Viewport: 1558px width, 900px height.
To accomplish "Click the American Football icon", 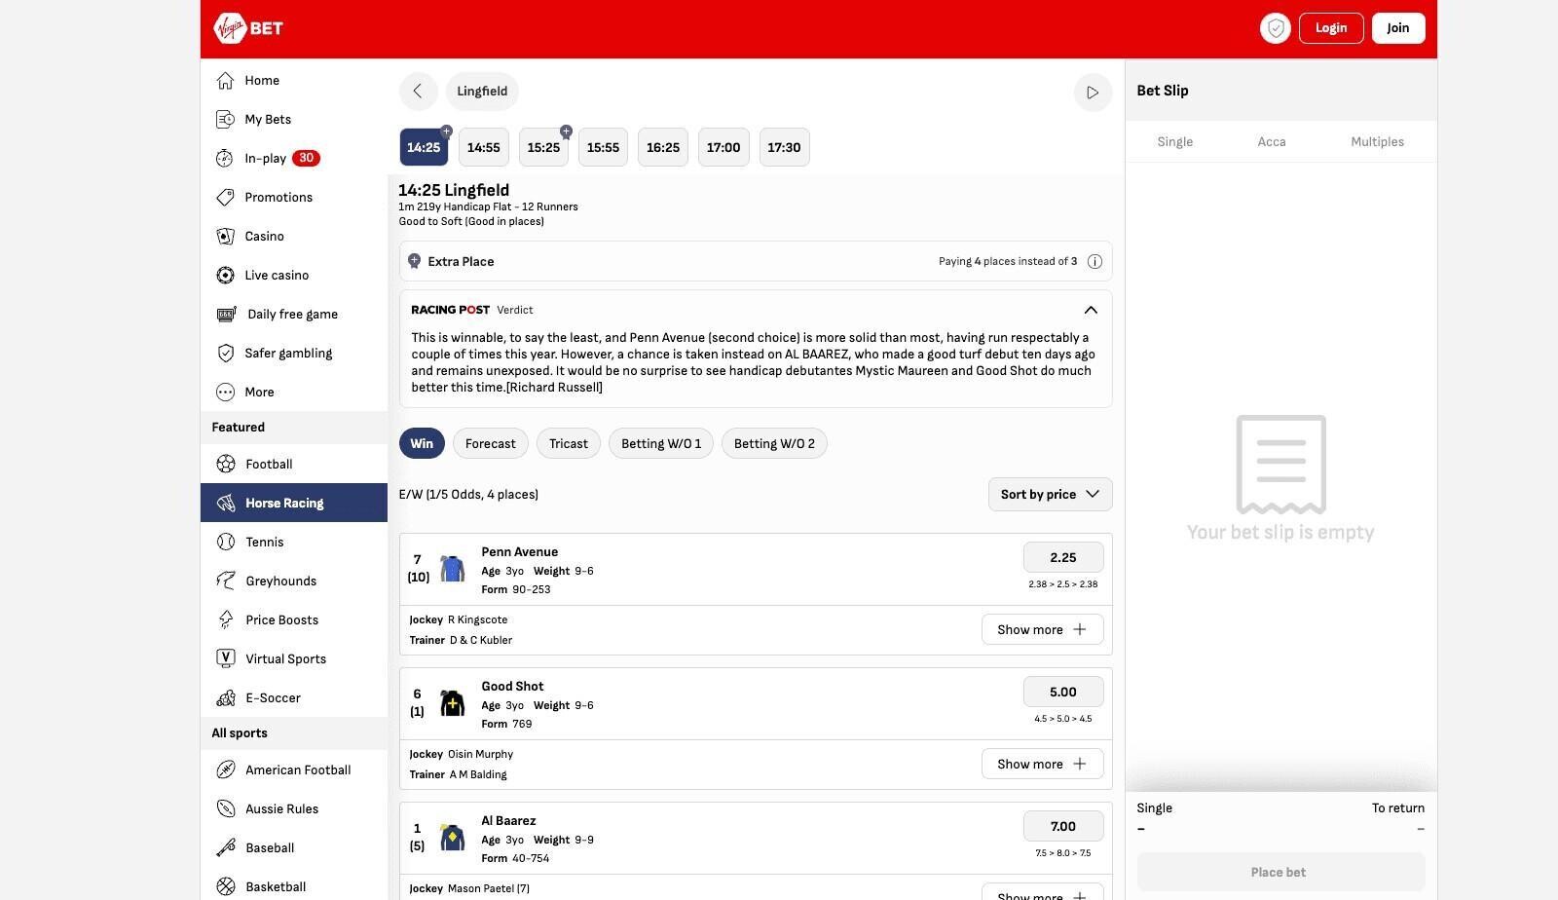I will click(x=226, y=769).
